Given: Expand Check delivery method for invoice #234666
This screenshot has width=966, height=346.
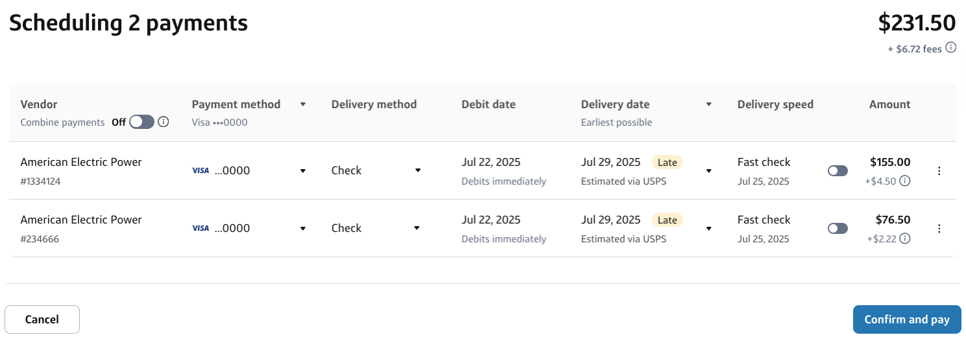Looking at the screenshot, I should click(417, 228).
